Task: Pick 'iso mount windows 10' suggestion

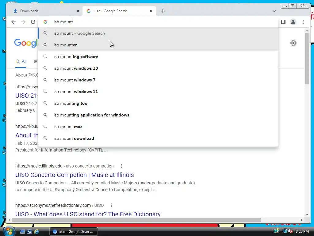Action: tap(158, 68)
